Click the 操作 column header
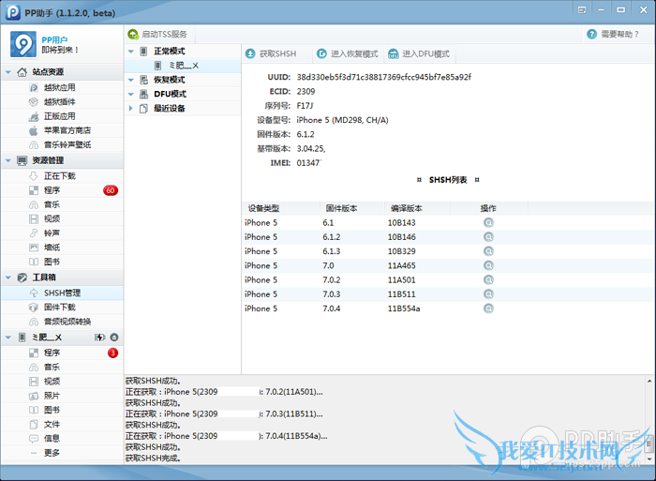 click(488, 208)
